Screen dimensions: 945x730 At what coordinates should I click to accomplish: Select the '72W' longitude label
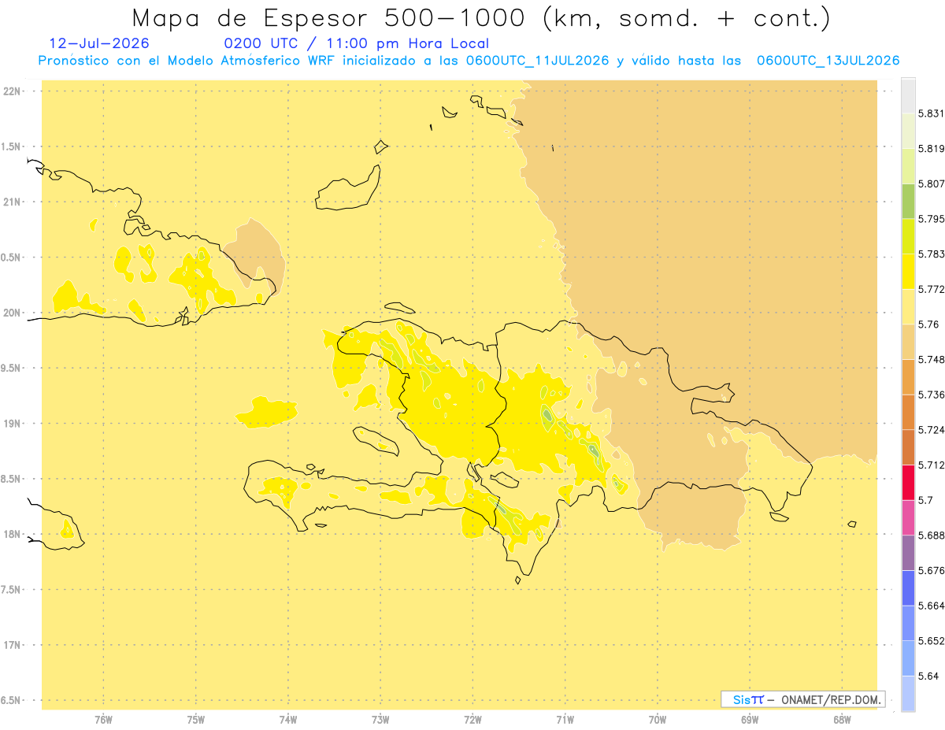click(x=472, y=720)
